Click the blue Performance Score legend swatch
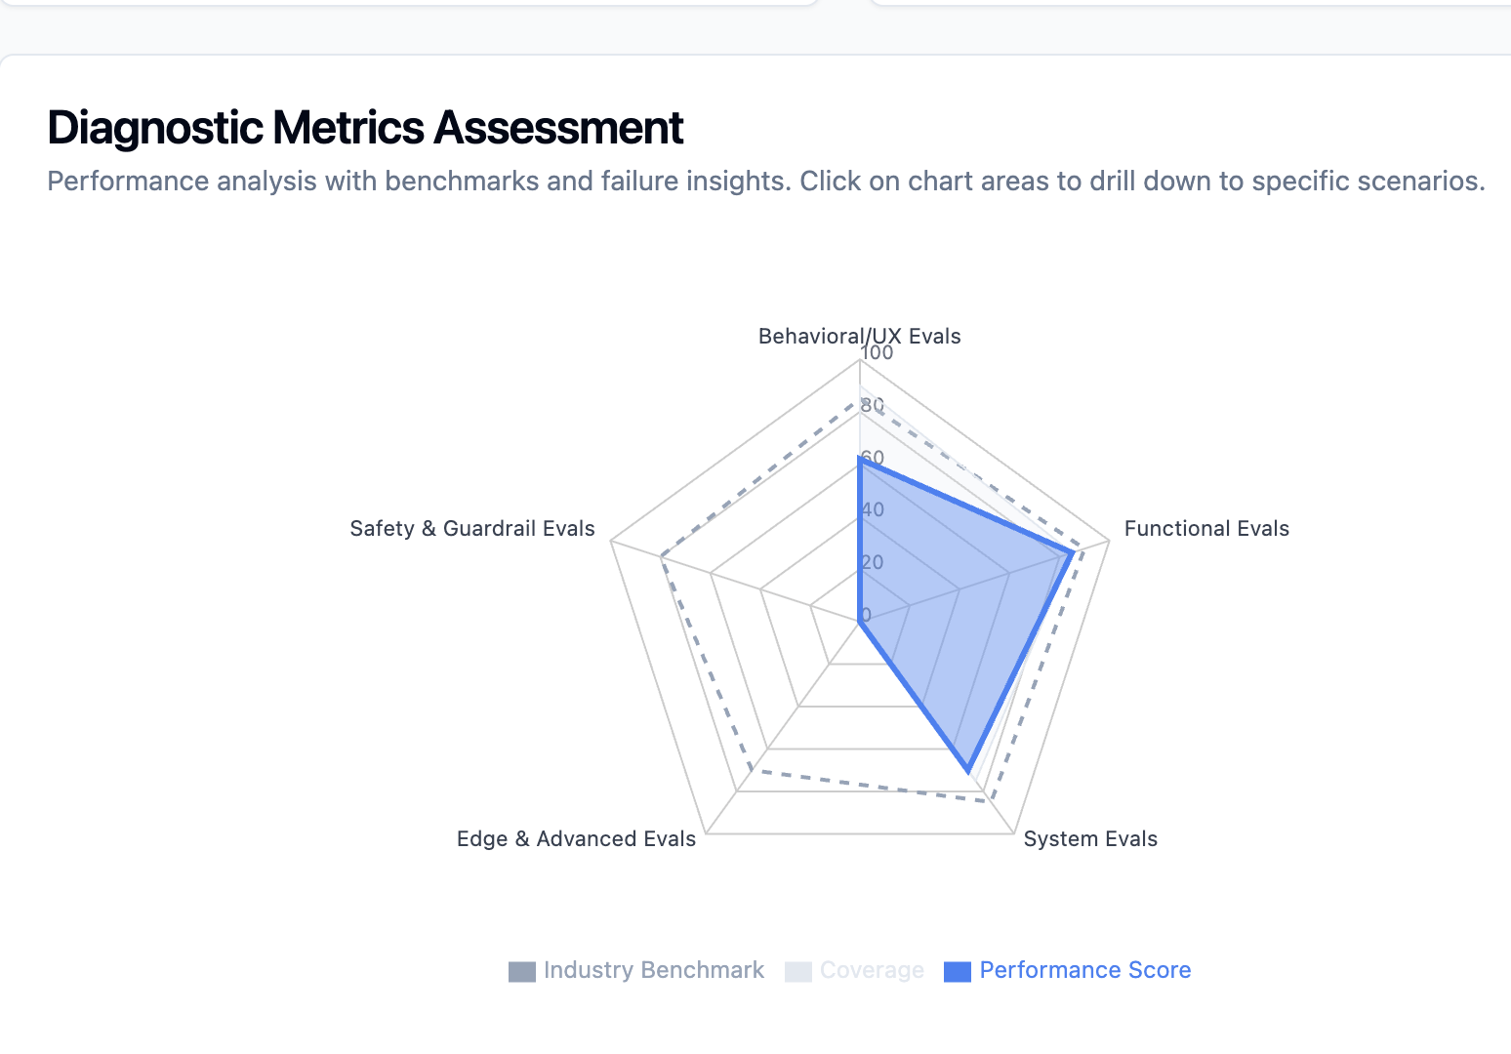1511x1054 pixels. tap(957, 970)
